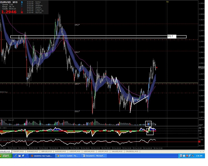Switch to the EURJPY,M15 chart tab

[18, 151]
